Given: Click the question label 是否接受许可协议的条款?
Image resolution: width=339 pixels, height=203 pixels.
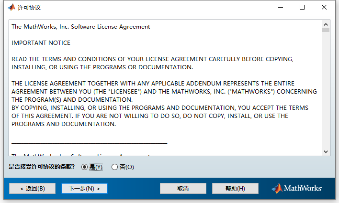Looking at the screenshot, I should click(x=42, y=167).
